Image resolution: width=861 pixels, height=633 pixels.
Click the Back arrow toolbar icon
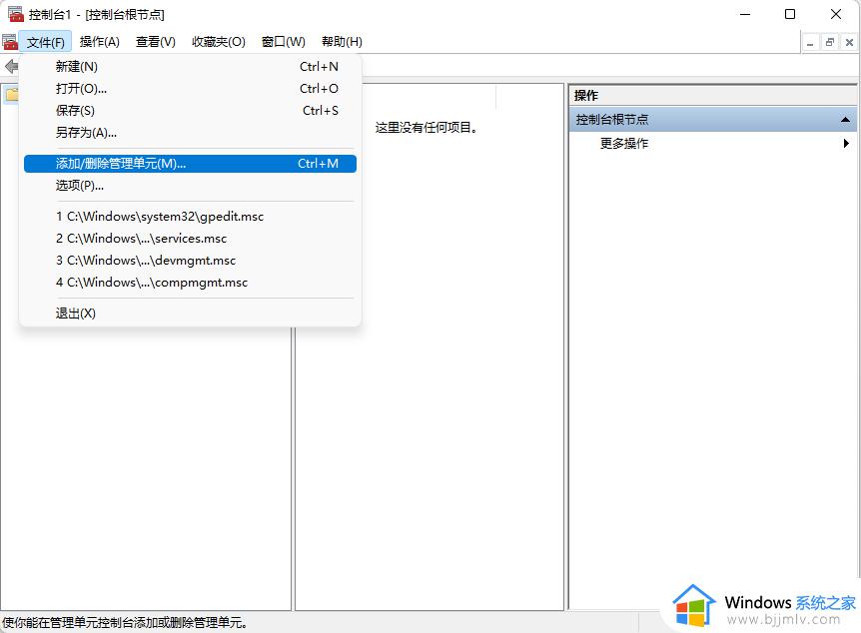[x=11, y=67]
